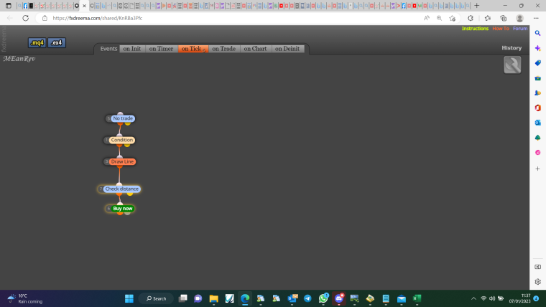The image size is (546, 307).
Task: Open the browser profile avatar
Action: pos(519,18)
